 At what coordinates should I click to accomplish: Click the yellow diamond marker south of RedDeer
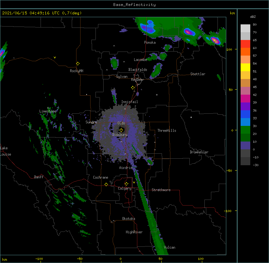click(x=133, y=88)
